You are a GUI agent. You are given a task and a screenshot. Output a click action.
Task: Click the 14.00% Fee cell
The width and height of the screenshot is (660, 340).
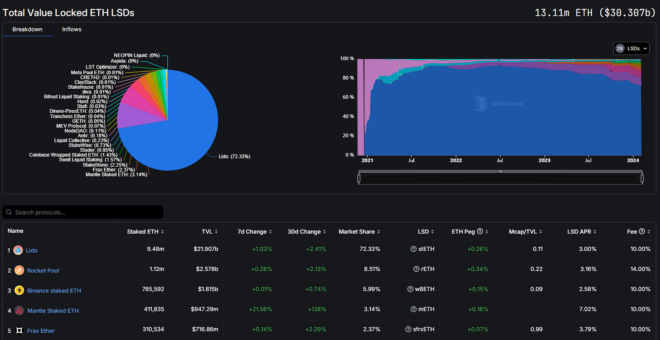pyautogui.click(x=641, y=270)
